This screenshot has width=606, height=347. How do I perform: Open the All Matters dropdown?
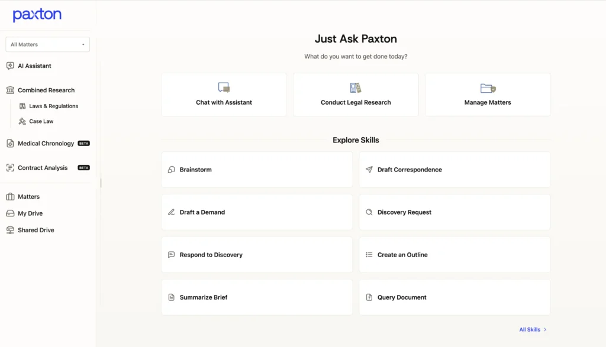click(x=47, y=44)
